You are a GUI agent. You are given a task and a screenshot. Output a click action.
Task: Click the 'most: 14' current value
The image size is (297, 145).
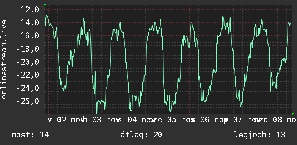[30, 135]
